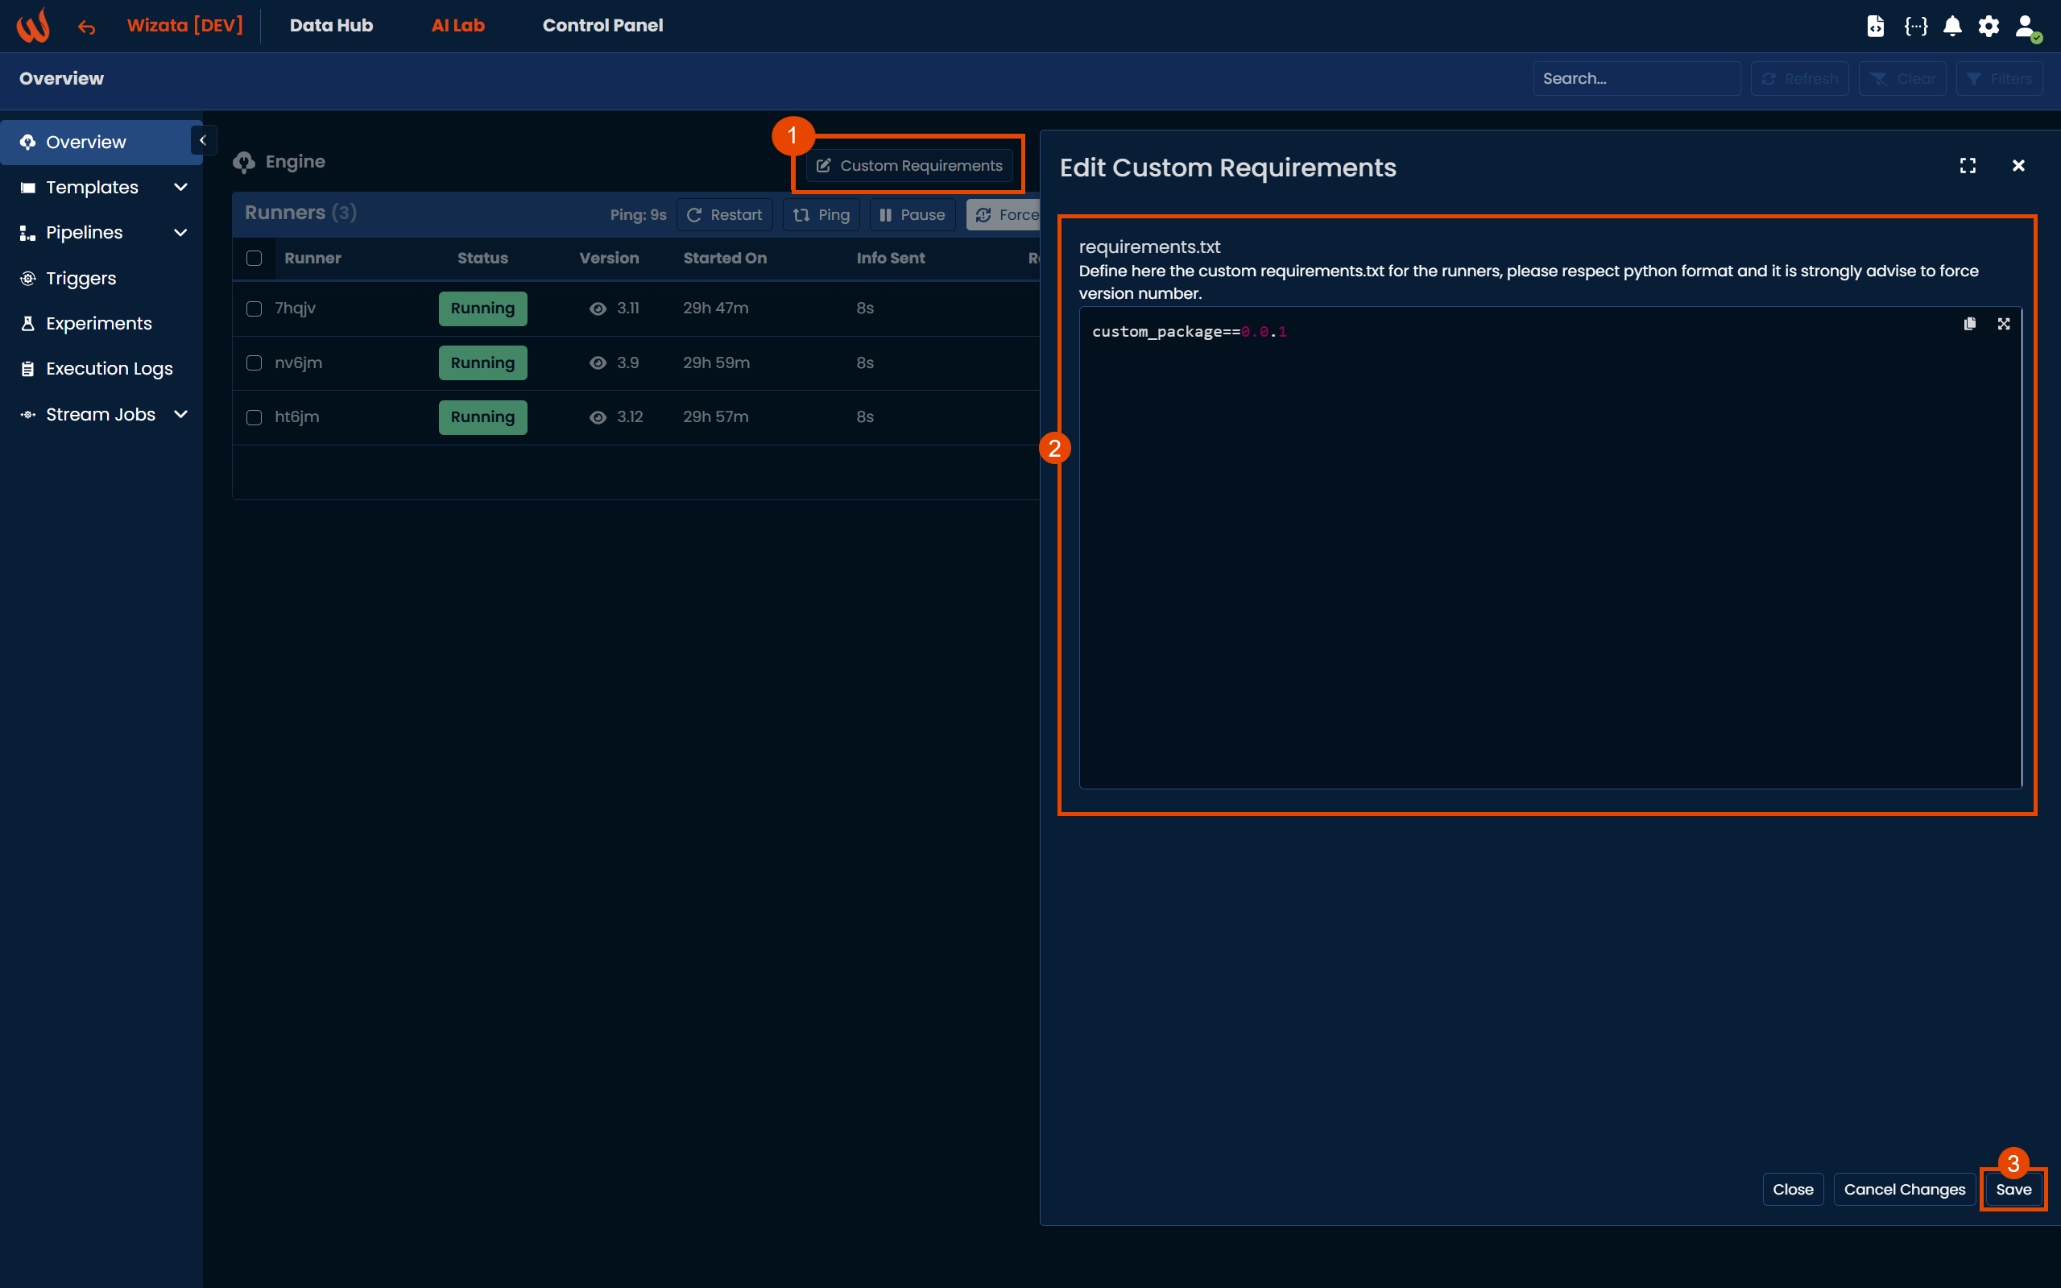
Task: Open the user profile icon
Action: point(2026,27)
